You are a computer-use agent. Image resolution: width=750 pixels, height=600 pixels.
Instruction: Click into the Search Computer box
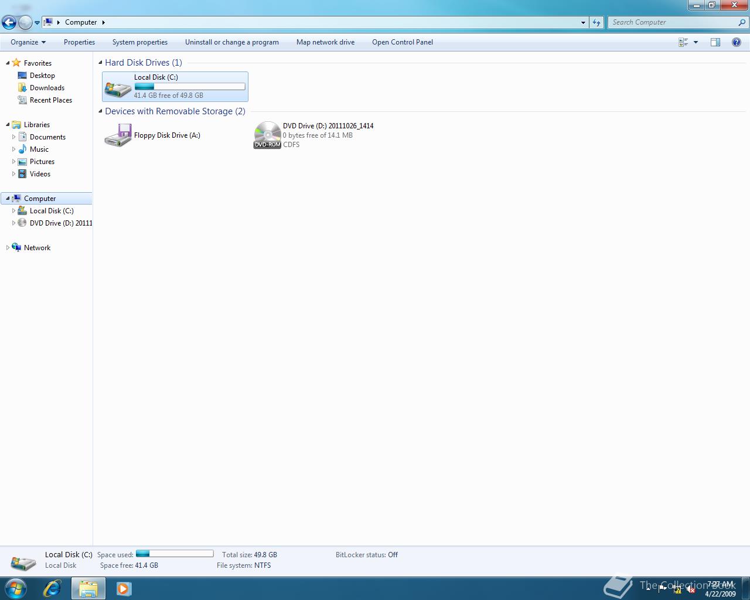tap(671, 22)
